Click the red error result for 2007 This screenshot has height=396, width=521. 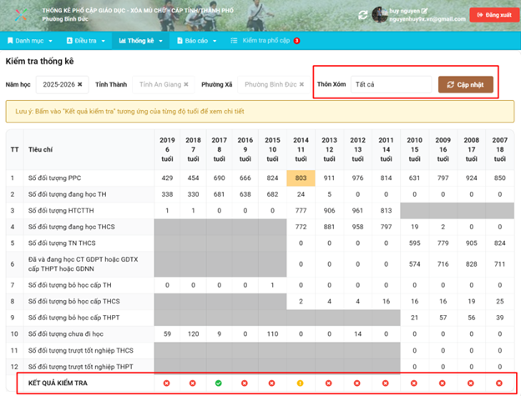pyautogui.click(x=499, y=383)
